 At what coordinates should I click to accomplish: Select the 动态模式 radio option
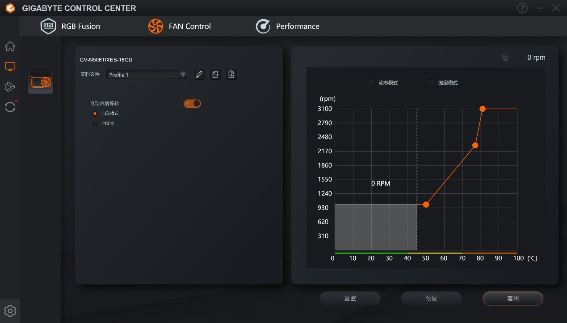[x=371, y=82]
